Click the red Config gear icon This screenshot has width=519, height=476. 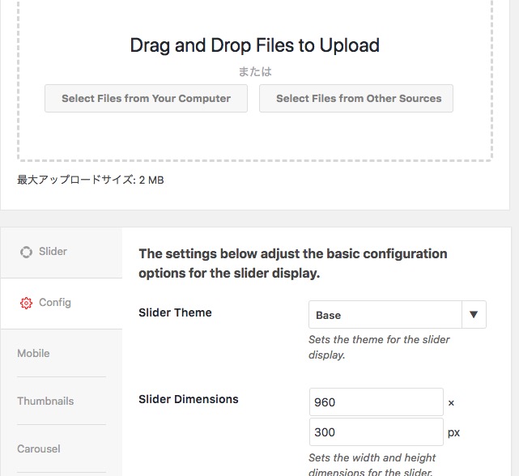pyautogui.click(x=26, y=303)
